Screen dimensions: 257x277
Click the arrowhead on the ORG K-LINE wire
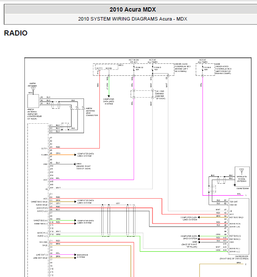coord(75,155)
